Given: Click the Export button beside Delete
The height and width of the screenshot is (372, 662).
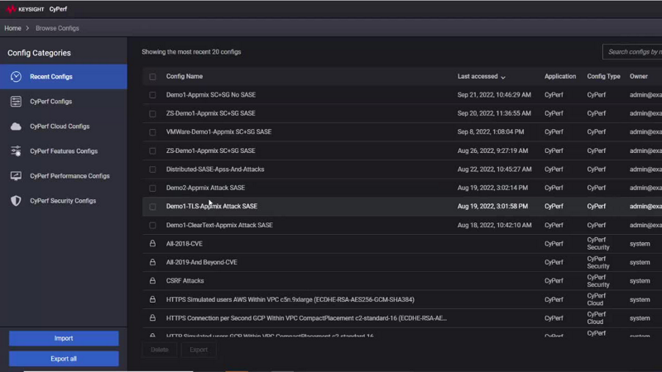Looking at the screenshot, I should (199, 350).
